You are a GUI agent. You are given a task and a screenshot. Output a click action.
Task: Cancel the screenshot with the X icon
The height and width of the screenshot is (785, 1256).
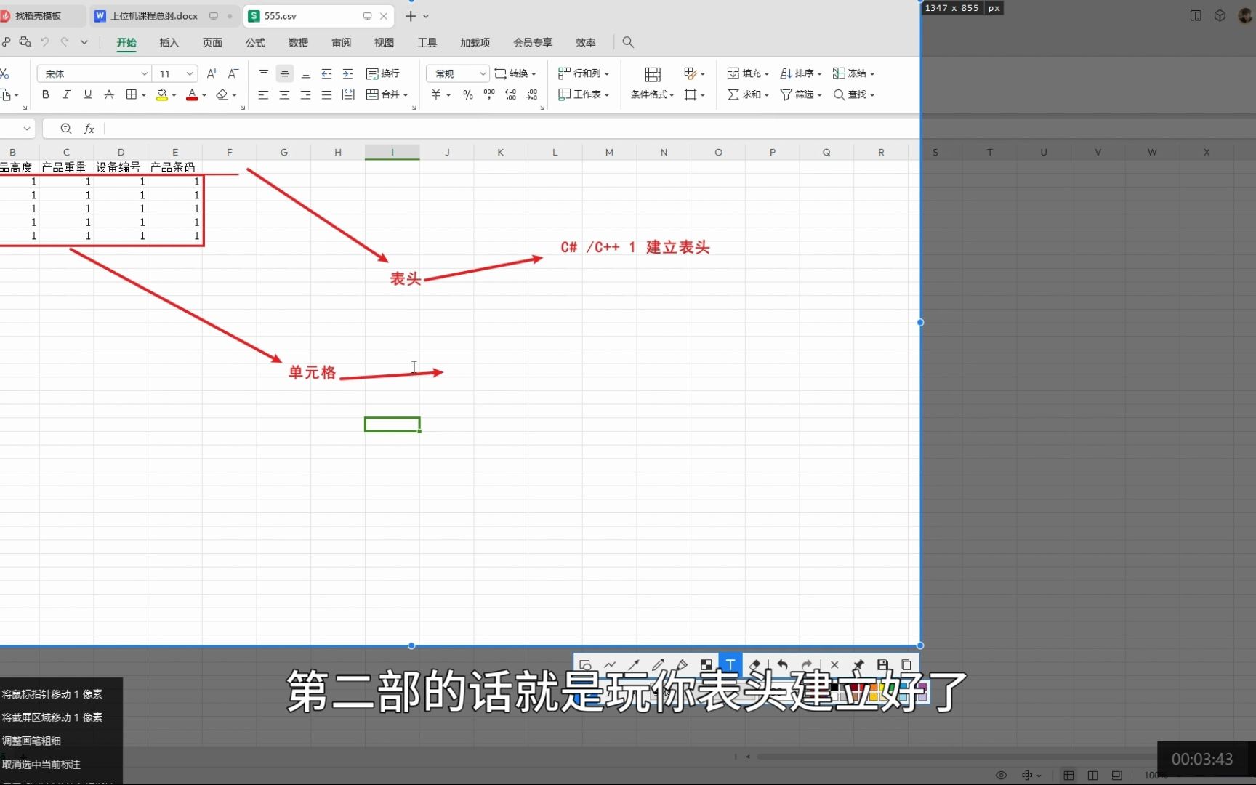pos(834,664)
